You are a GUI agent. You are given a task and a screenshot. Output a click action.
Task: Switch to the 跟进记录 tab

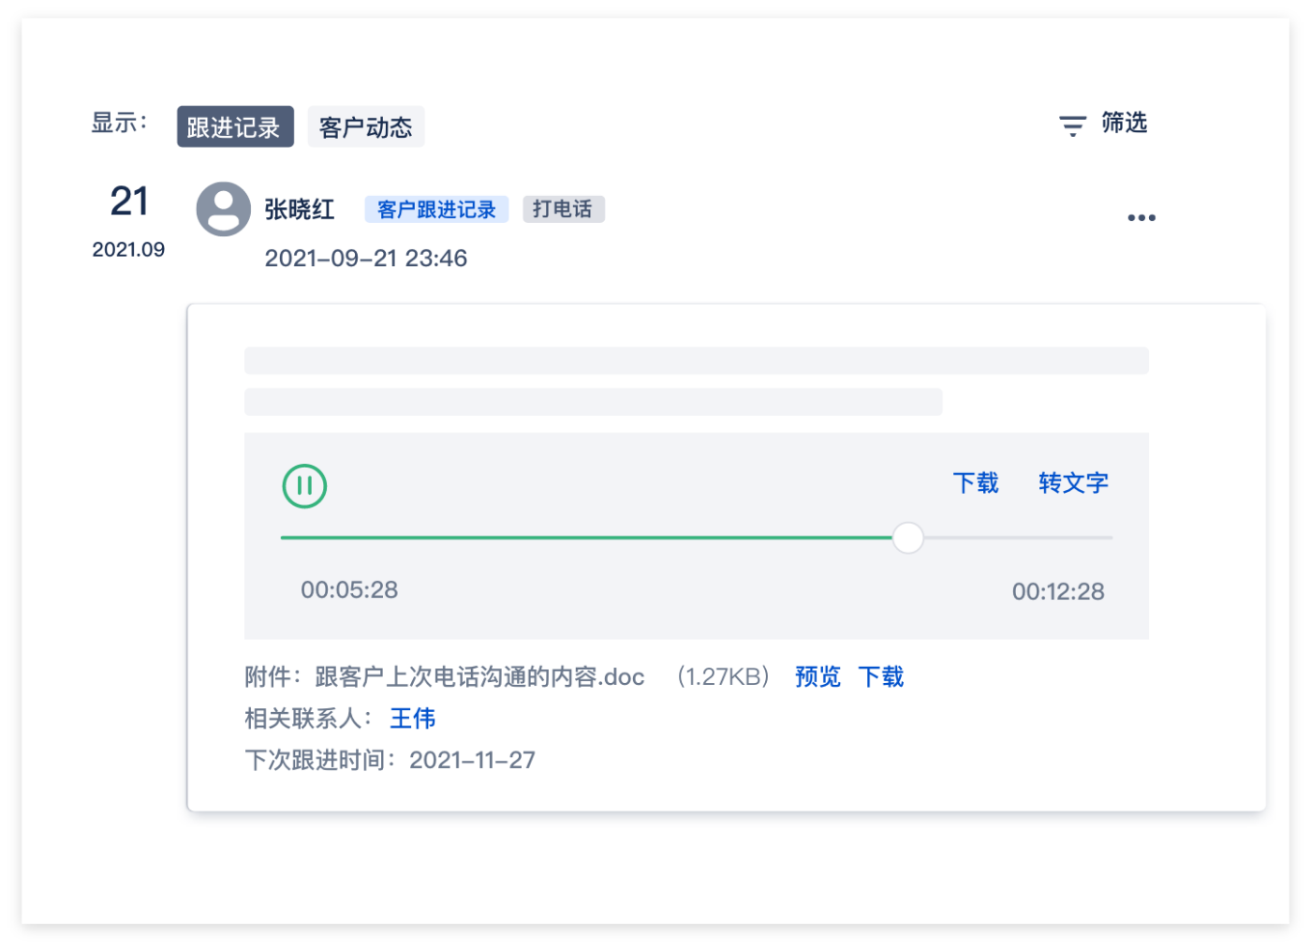click(x=234, y=127)
